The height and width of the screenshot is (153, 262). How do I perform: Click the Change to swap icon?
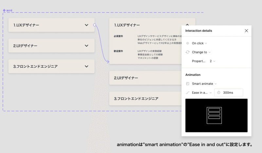[188, 52]
